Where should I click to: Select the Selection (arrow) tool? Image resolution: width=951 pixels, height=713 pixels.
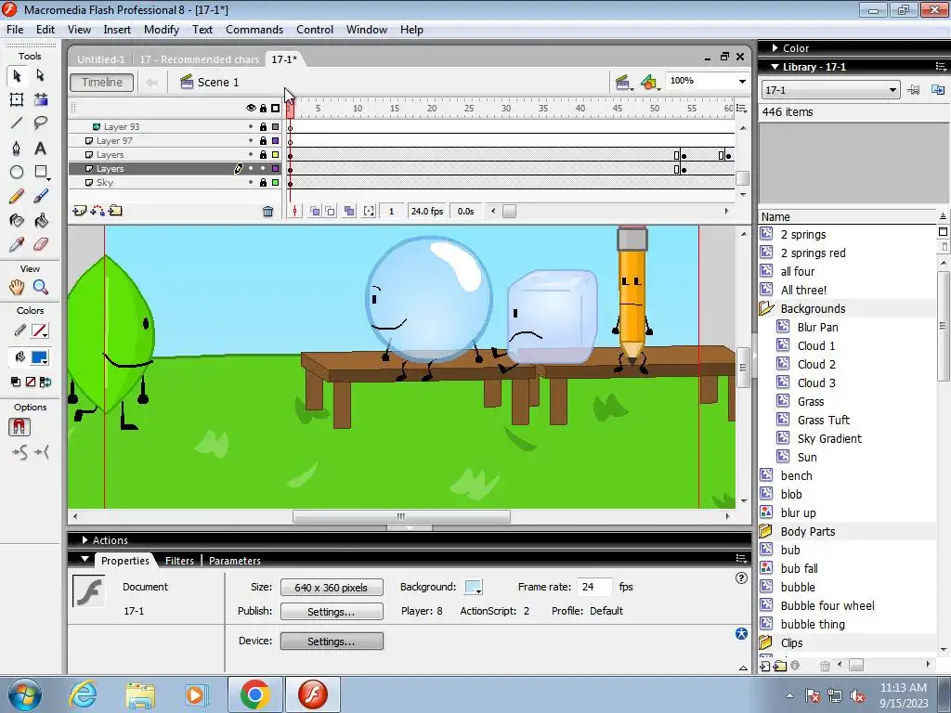click(x=17, y=75)
